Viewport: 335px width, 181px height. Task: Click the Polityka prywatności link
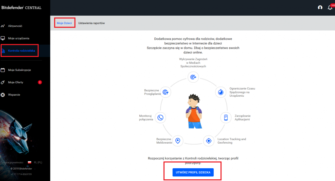(12, 162)
